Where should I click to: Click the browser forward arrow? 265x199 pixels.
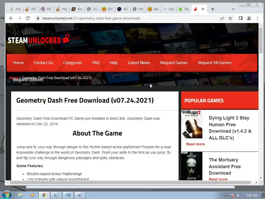point(19,18)
